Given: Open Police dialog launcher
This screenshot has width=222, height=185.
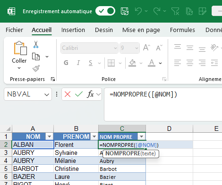Looking at the screenshot, I should tap(164, 79).
